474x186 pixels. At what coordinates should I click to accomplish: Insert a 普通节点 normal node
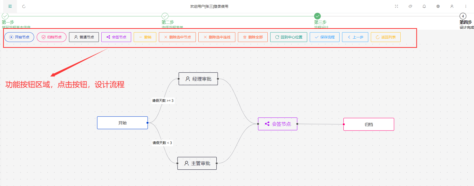(84, 37)
